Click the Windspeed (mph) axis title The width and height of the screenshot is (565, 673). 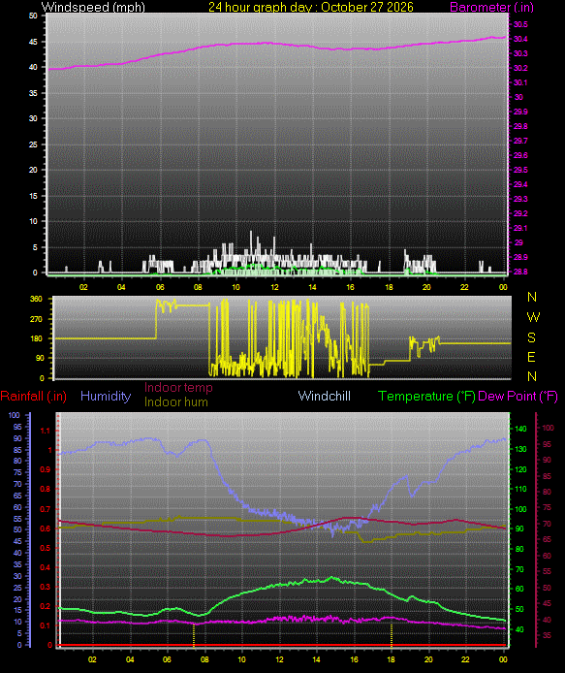click(x=93, y=7)
